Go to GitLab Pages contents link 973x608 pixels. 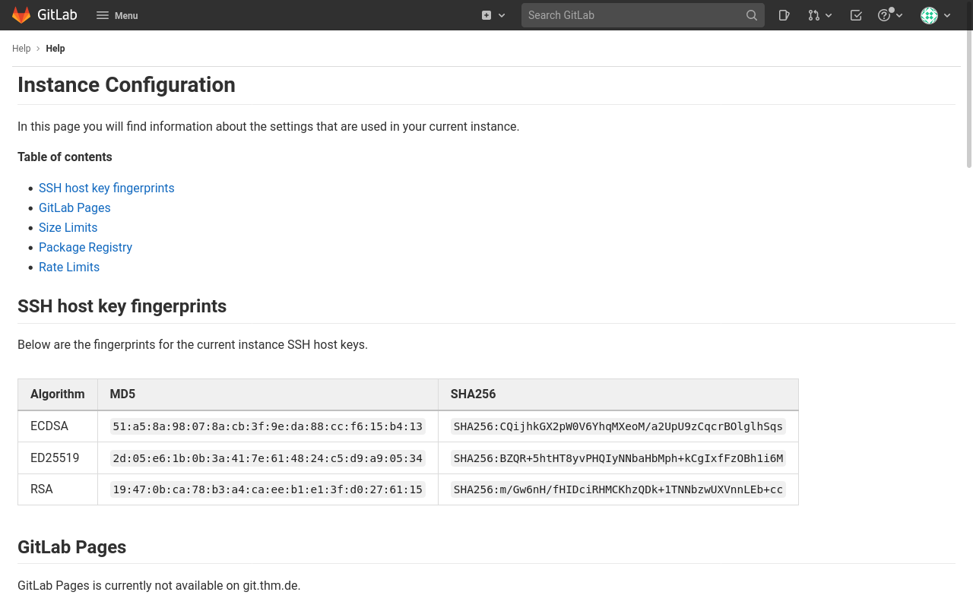tap(74, 207)
